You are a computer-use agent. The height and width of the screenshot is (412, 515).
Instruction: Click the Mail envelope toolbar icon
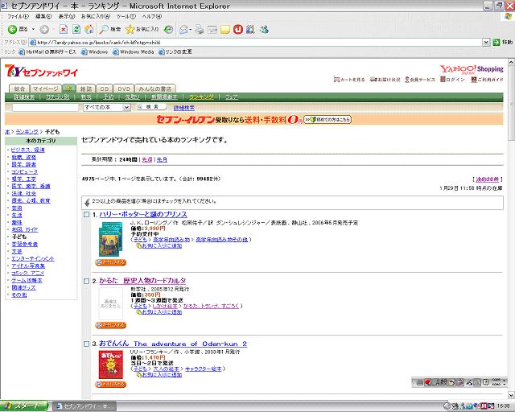[x=184, y=30]
